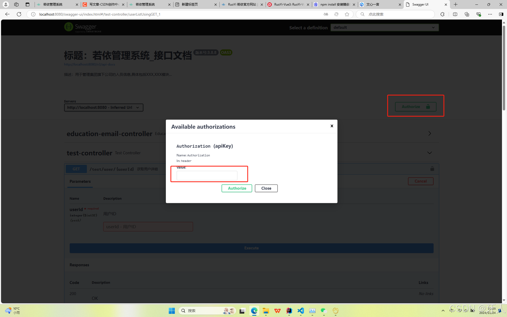The width and height of the screenshot is (507, 317).
Task: Click the Close button in authorization dialog
Action: point(266,188)
